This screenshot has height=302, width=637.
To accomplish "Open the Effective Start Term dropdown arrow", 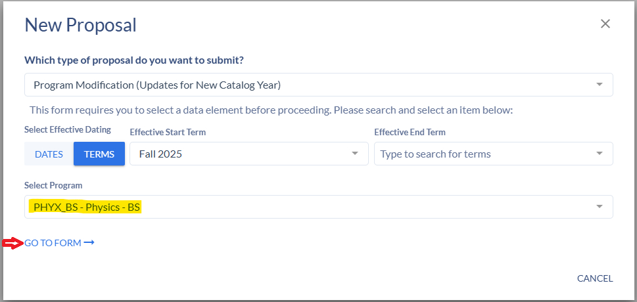I will (x=355, y=154).
